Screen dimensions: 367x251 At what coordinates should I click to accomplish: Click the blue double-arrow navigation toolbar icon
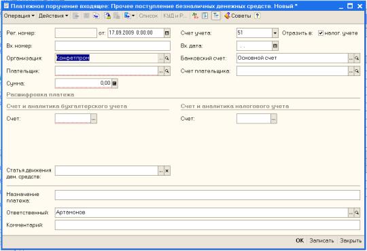[x=97, y=16]
